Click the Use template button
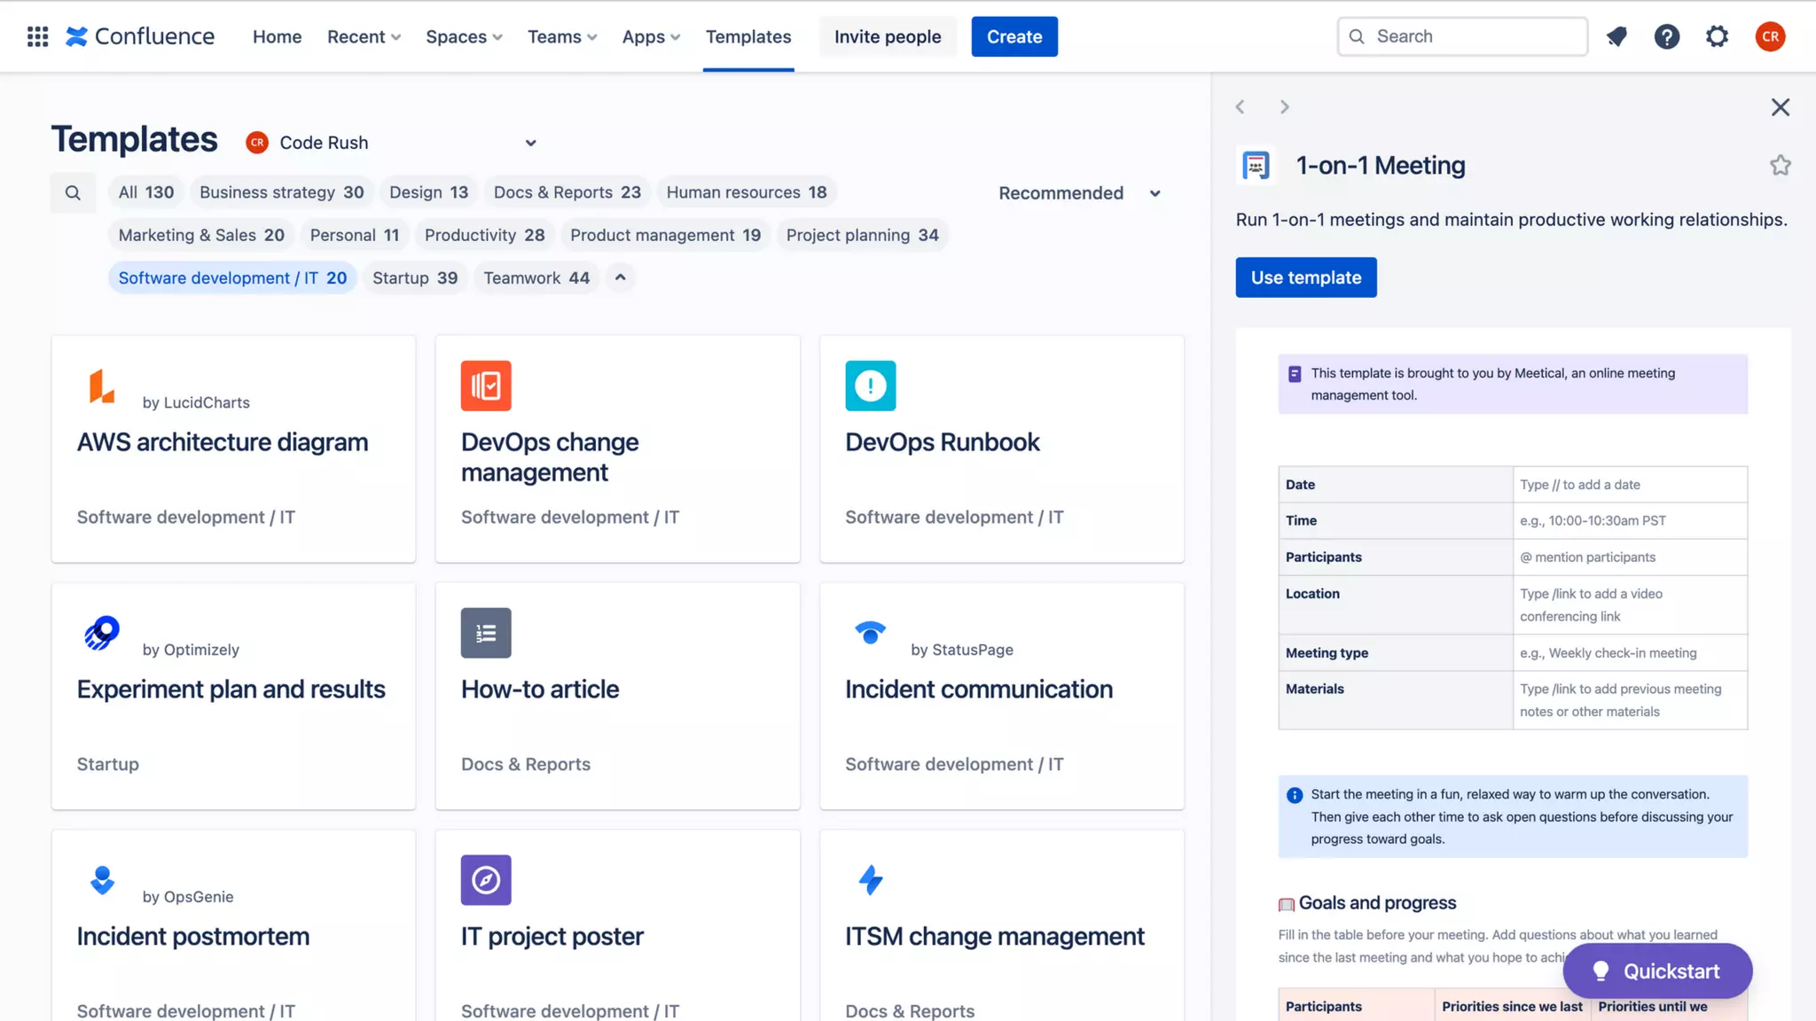Image resolution: width=1816 pixels, height=1021 pixels. 1305,277
